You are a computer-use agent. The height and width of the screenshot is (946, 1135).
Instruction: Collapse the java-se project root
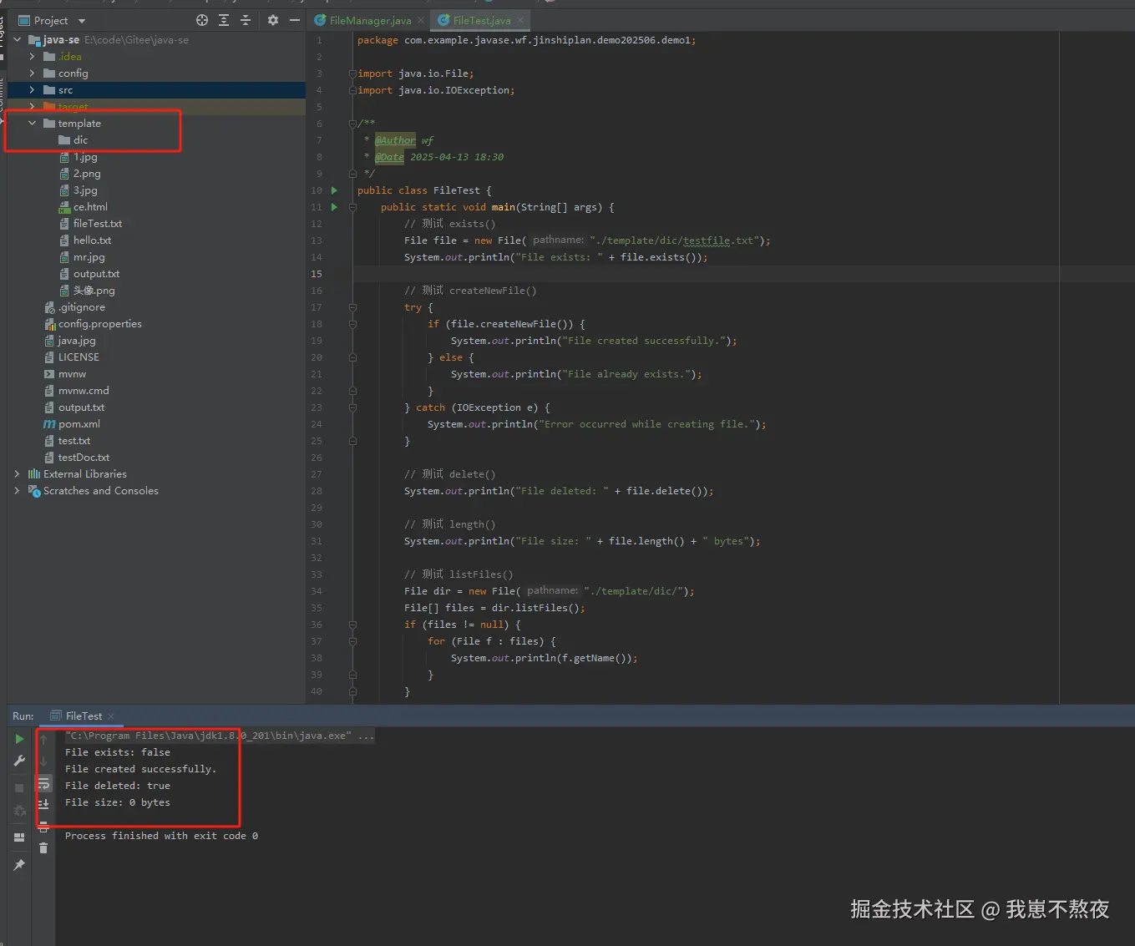tap(18, 40)
